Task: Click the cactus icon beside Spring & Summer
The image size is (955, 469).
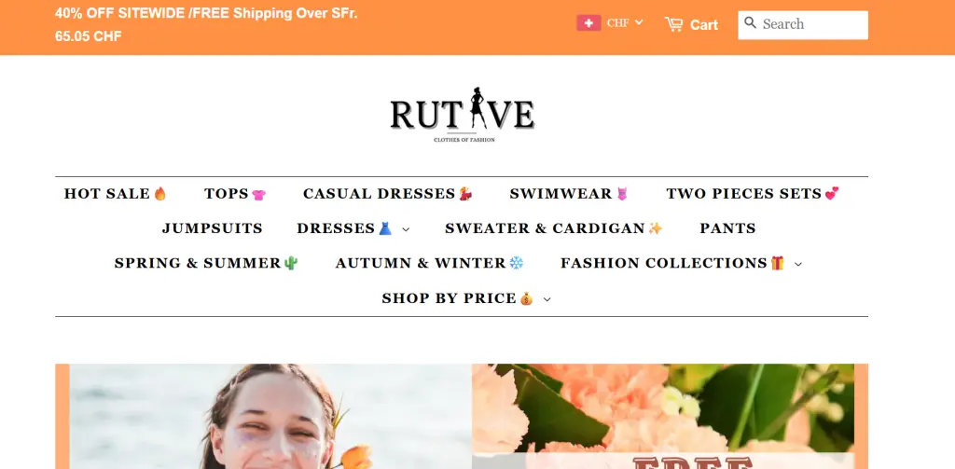Action: click(x=291, y=263)
